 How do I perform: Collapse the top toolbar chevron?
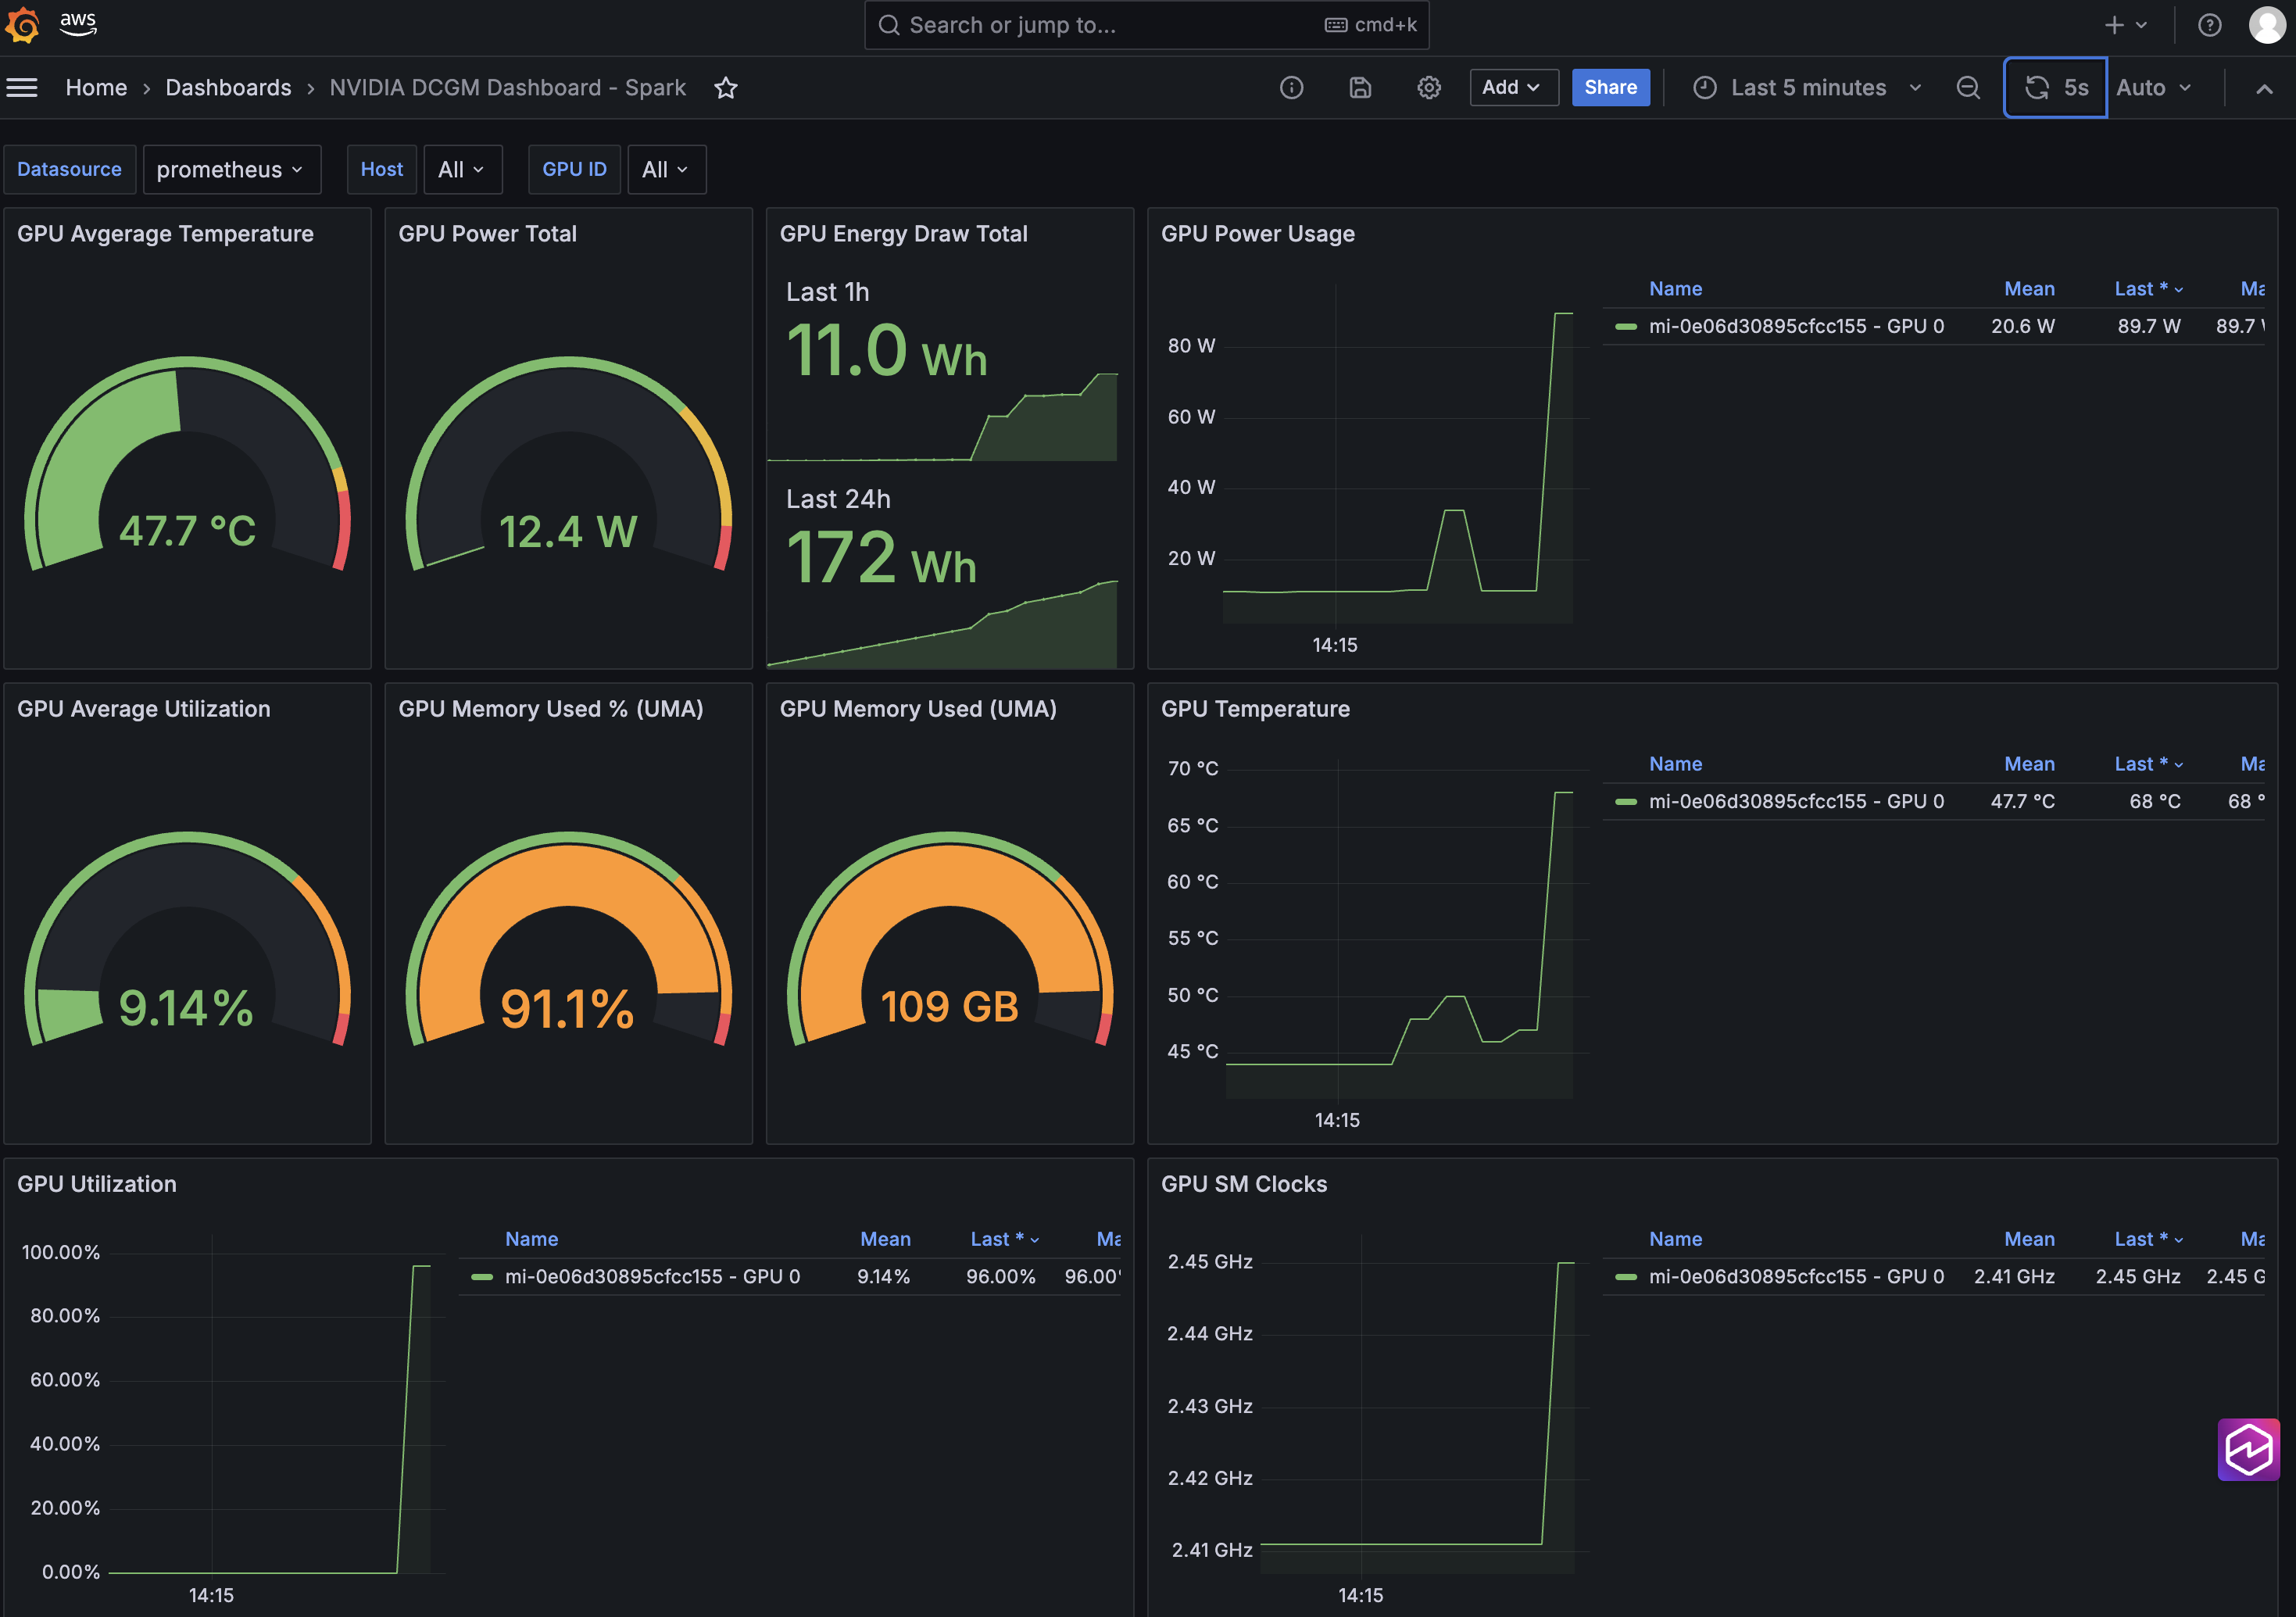2264,88
